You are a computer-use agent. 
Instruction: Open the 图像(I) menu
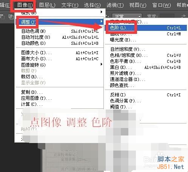click(25, 5)
